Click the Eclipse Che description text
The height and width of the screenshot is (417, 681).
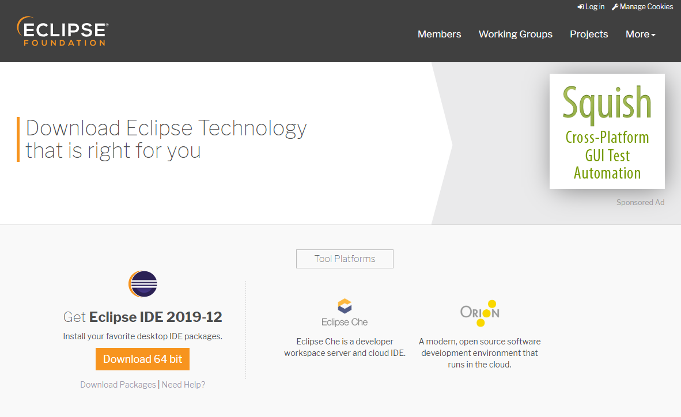(x=345, y=347)
